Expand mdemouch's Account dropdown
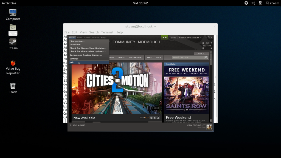The height and width of the screenshot is (158, 281). [190, 38]
